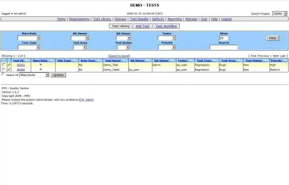Click the Search input field
Screen dimensions: 289x185
[x=224, y=47]
